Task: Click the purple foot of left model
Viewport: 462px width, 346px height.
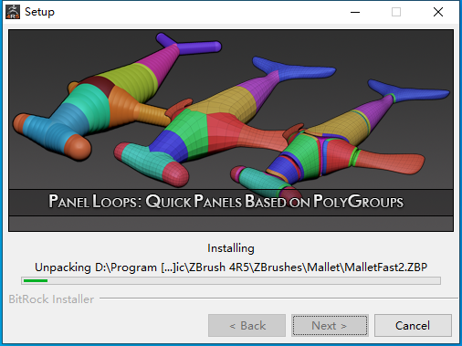Action: [189, 45]
